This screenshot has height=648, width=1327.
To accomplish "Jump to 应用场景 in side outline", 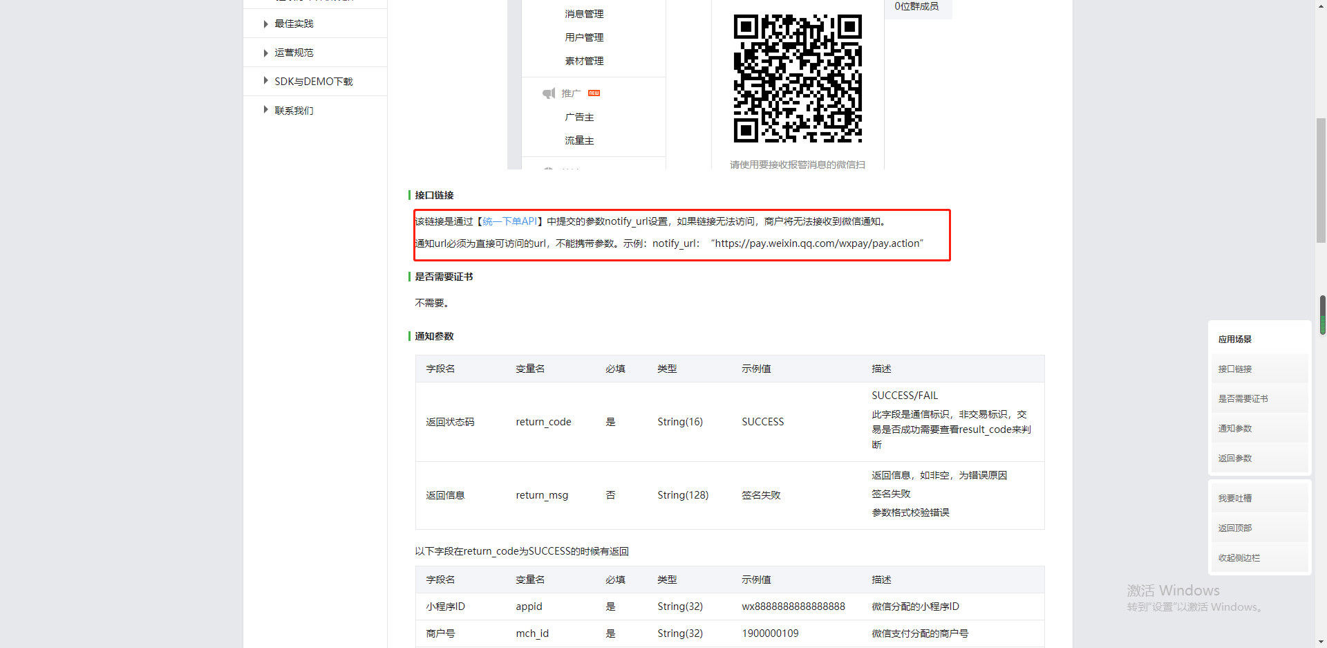I will 1235,340.
